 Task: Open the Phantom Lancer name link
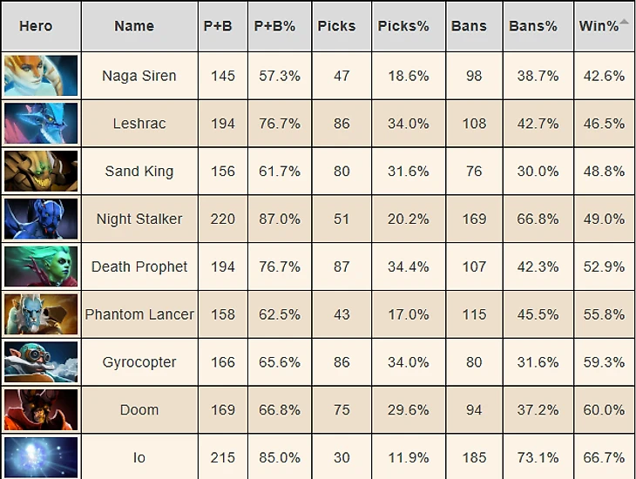point(139,314)
